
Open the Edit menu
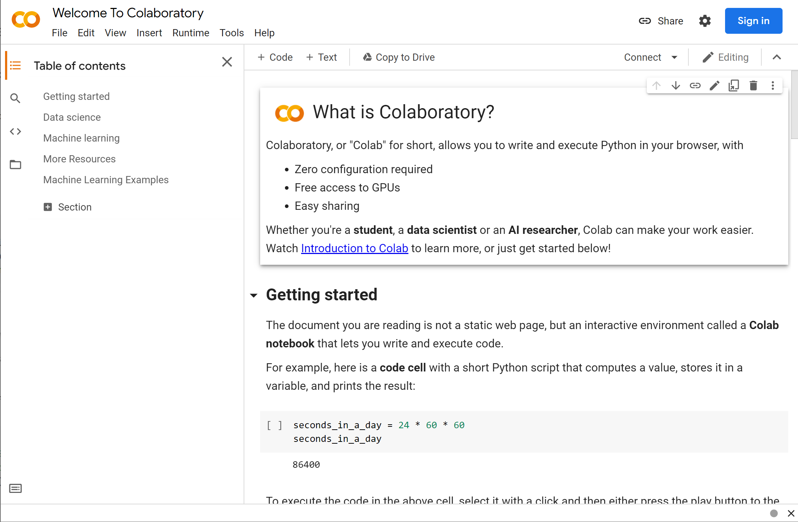click(x=86, y=33)
